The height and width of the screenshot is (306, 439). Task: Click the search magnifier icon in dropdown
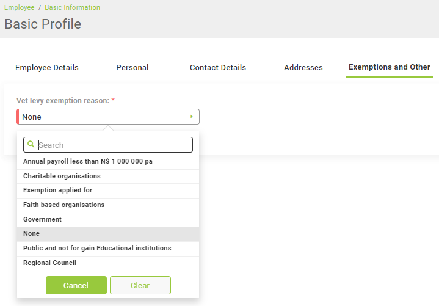point(30,145)
